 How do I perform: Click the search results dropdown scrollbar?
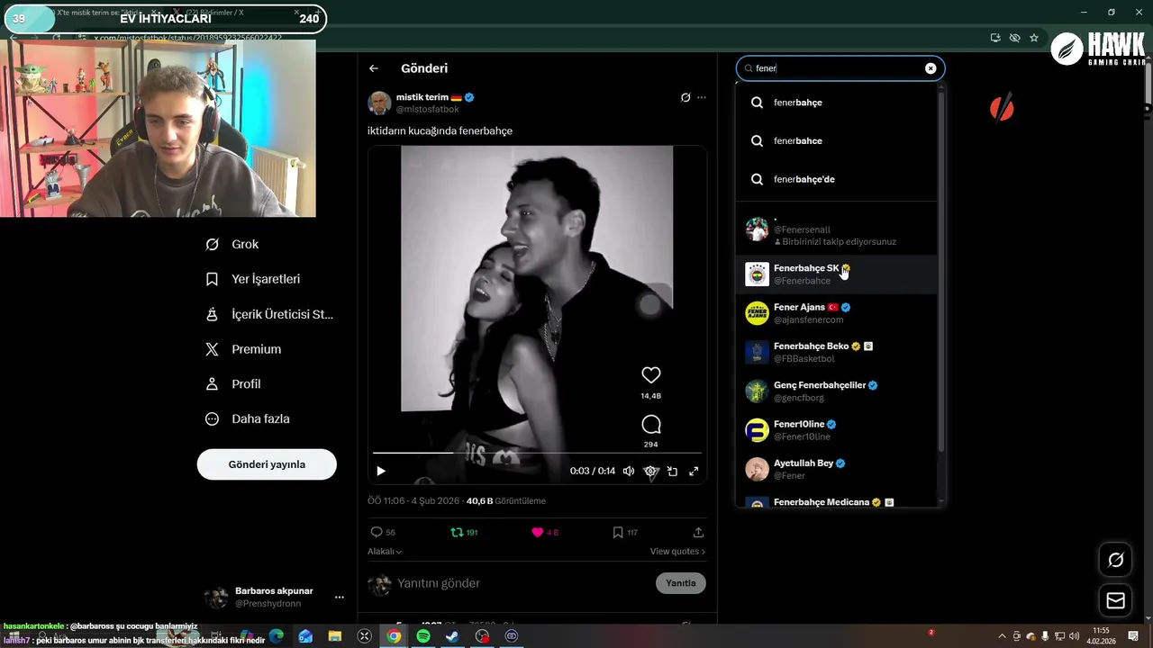pyautogui.click(x=941, y=270)
